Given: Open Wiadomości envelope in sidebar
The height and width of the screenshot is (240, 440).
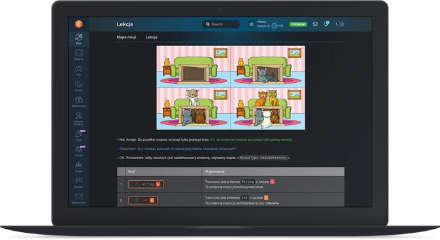Looking at the screenshot, I should coord(79,198).
